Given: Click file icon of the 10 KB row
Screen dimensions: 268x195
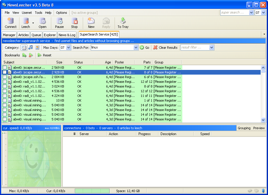Looking at the screenshot, I should [x=10, y=100].
